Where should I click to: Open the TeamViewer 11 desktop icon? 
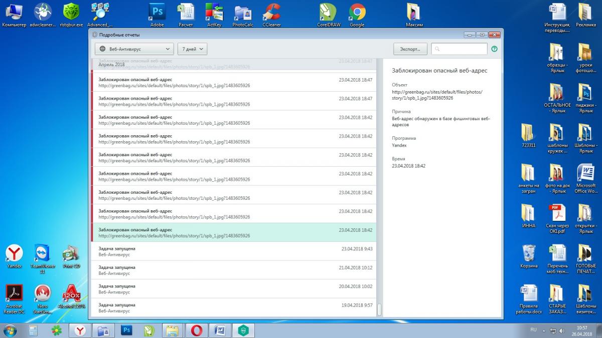pyautogui.click(x=43, y=256)
